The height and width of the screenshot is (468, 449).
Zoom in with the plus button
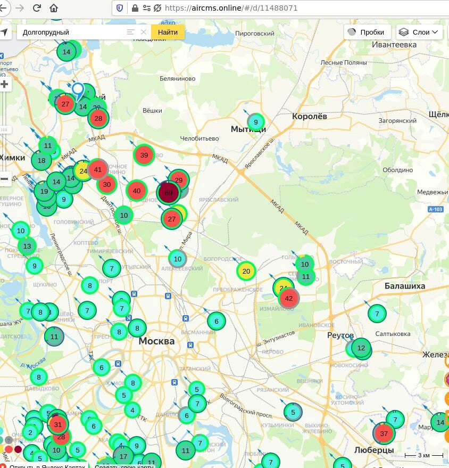click(4, 85)
